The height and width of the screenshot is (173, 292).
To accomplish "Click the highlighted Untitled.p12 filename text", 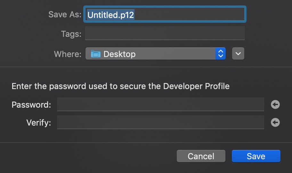I will [110, 15].
